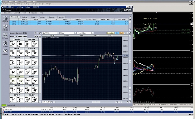Select the long trade with 3,773 units
This screenshot has width=195, height=119.
[69, 24]
